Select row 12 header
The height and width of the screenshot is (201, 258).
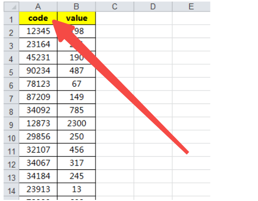pyautogui.click(x=11, y=163)
